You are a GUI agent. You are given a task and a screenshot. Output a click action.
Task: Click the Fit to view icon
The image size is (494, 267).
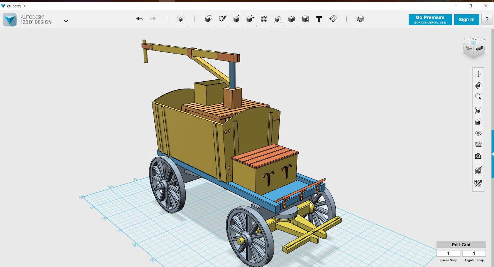[x=478, y=111]
